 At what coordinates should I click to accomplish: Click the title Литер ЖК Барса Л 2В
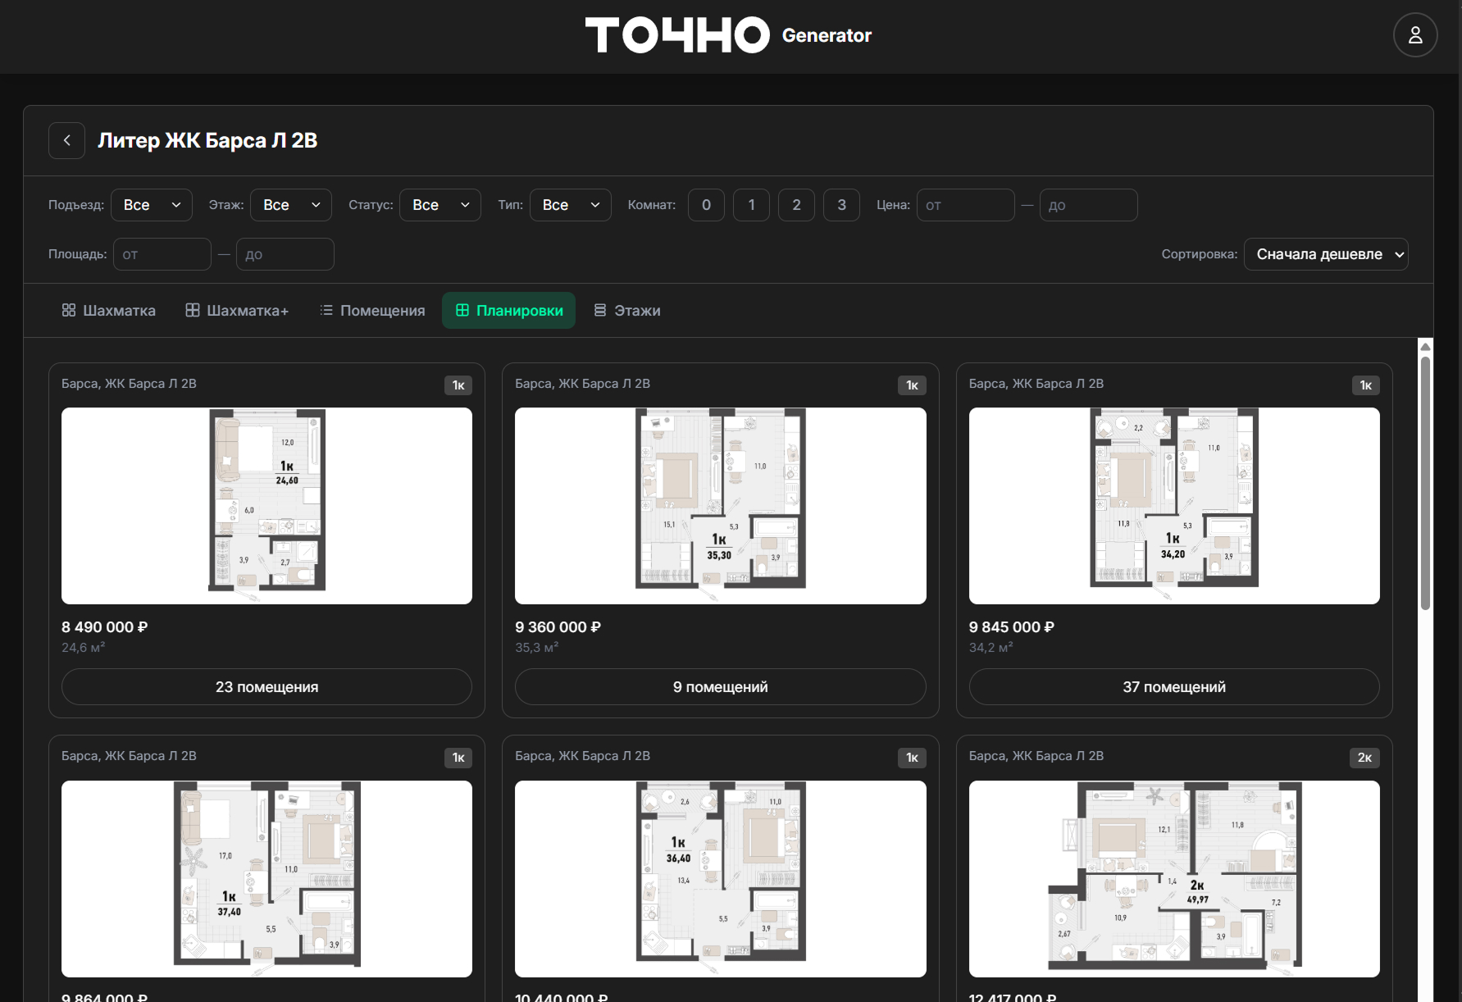click(x=207, y=140)
